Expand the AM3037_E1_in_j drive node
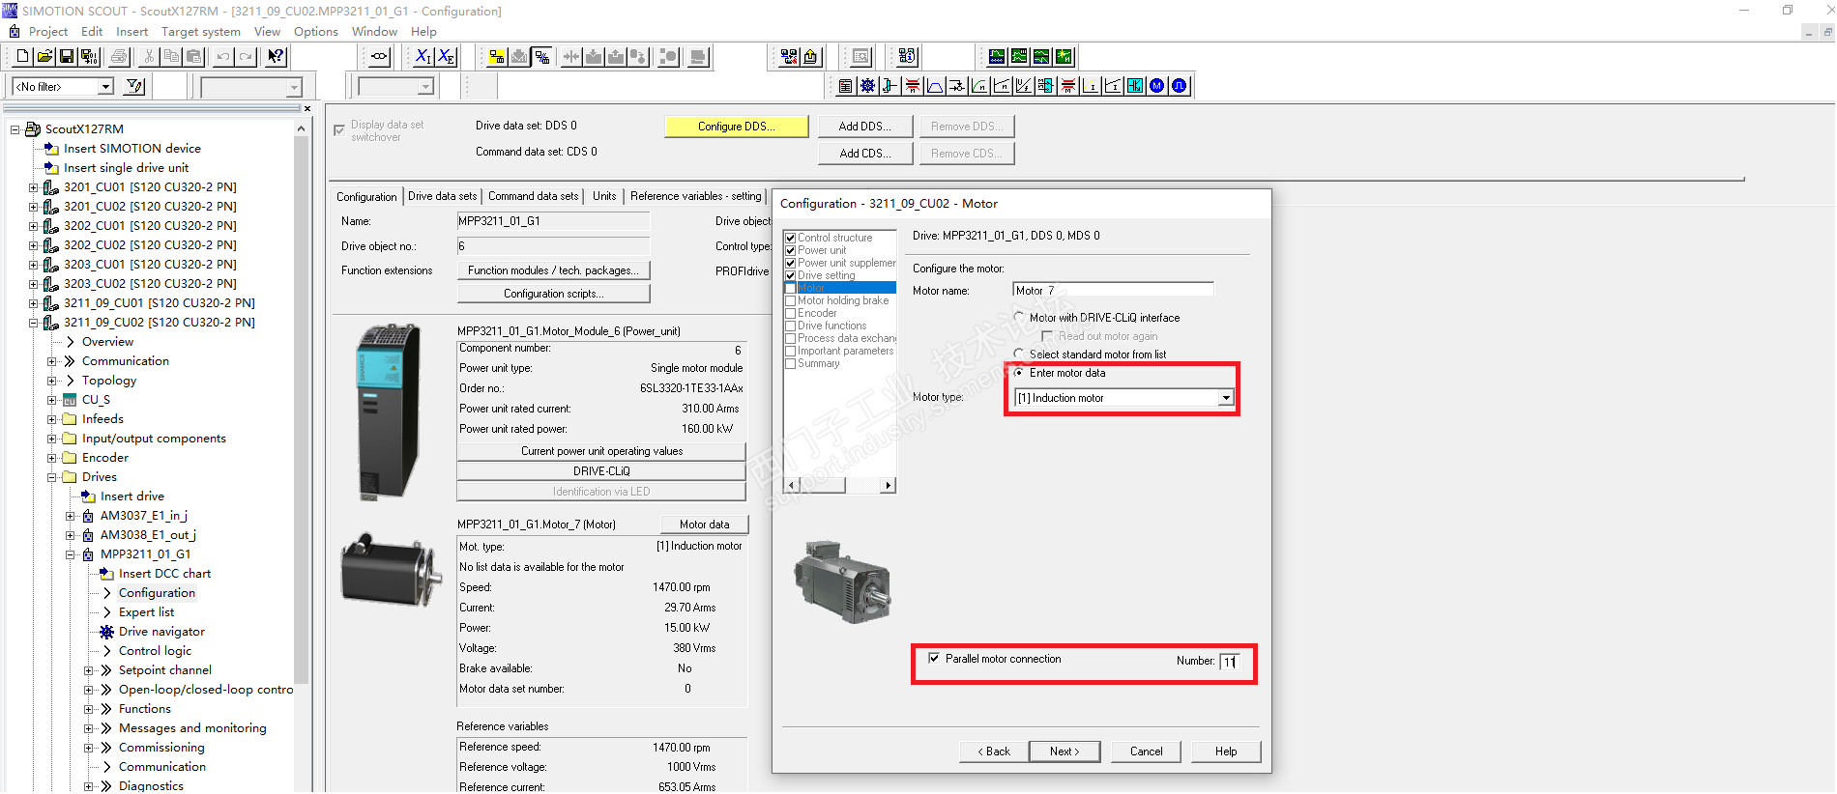The height and width of the screenshot is (794, 1837). 71,516
